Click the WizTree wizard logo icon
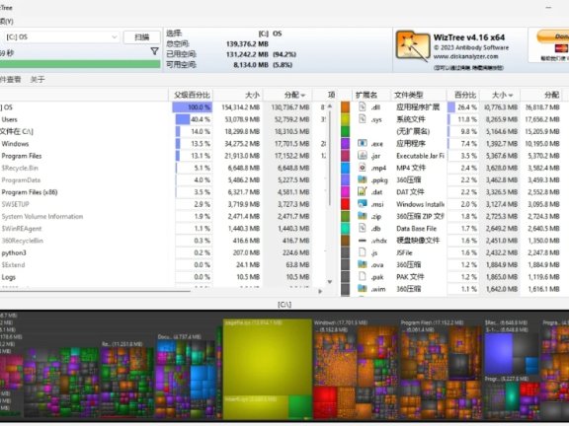The width and height of the screenshot is (569, 426). coord(412,46)
